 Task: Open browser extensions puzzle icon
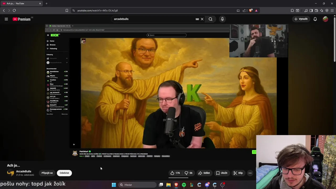tap(292, 10)
